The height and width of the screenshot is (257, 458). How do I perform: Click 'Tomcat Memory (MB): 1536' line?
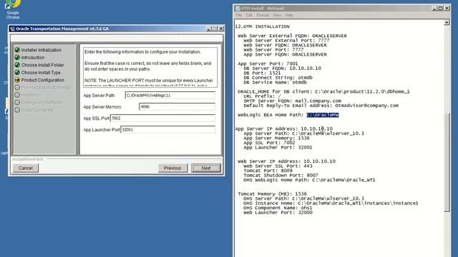tap(272, 194)
